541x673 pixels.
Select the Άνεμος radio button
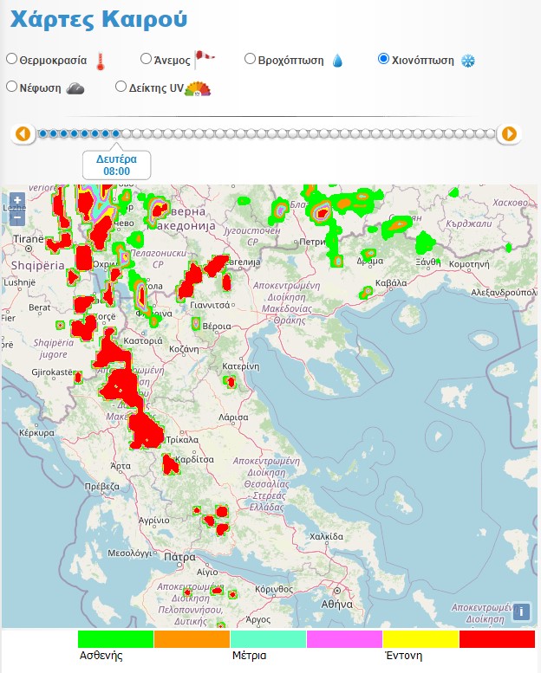(147, 59)
